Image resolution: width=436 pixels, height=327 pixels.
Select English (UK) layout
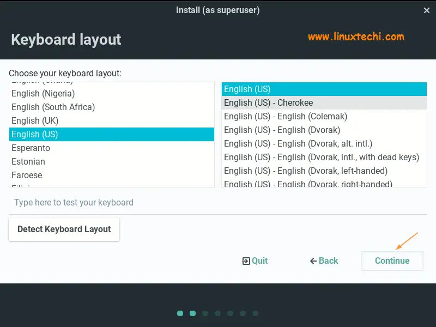point(112,120)
